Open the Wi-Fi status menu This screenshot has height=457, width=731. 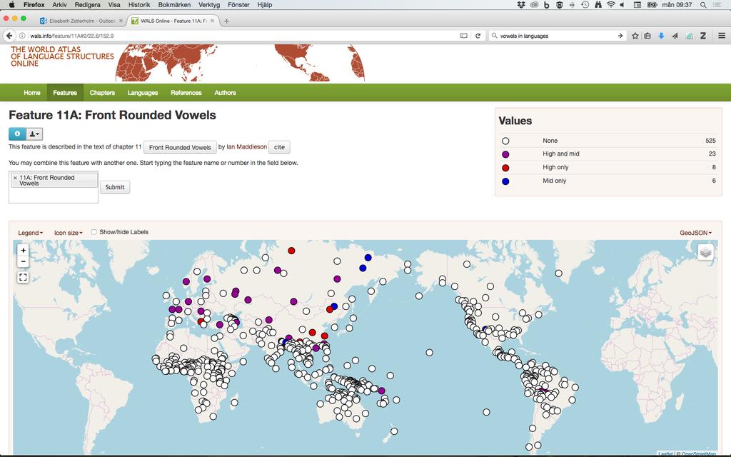point(611,5)
